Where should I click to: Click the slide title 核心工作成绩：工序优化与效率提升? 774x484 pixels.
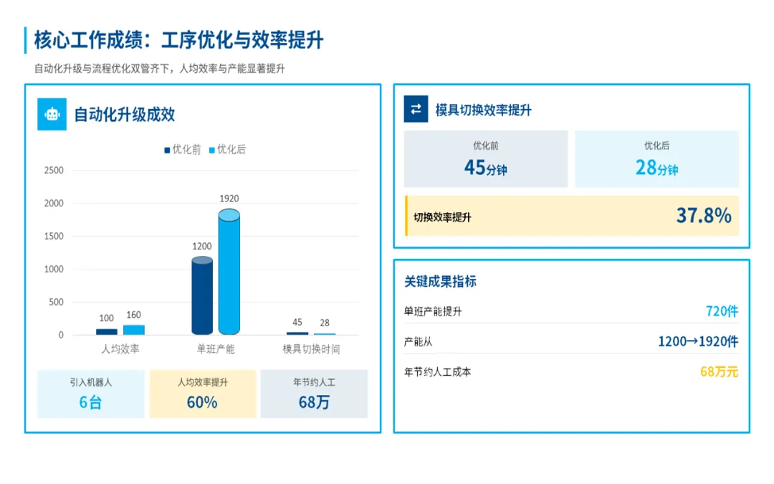(x=178, y=40)
